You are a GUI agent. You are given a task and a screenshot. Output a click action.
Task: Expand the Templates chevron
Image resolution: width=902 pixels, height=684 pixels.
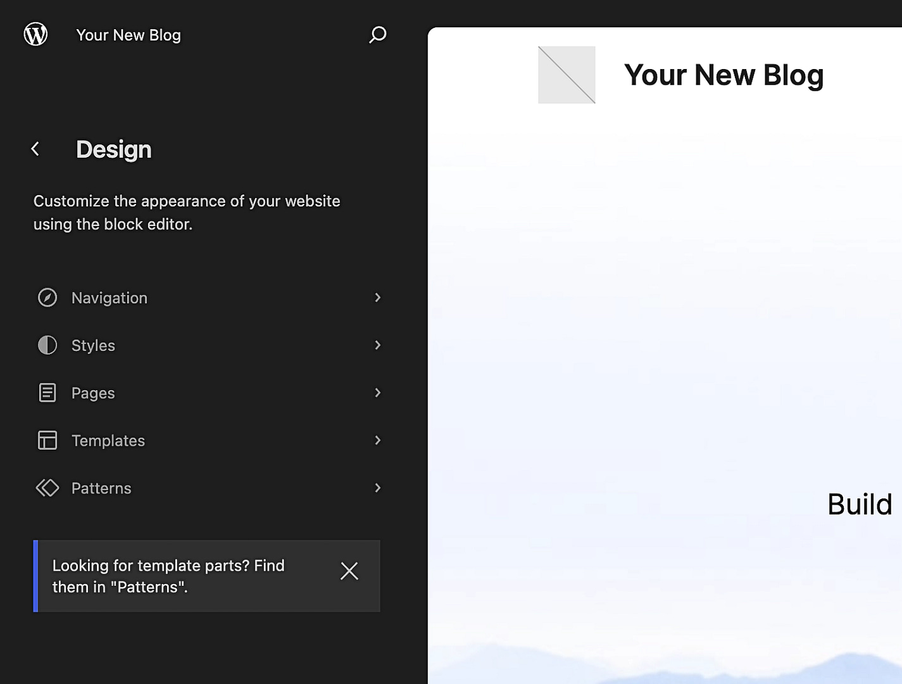pos(378,440)
